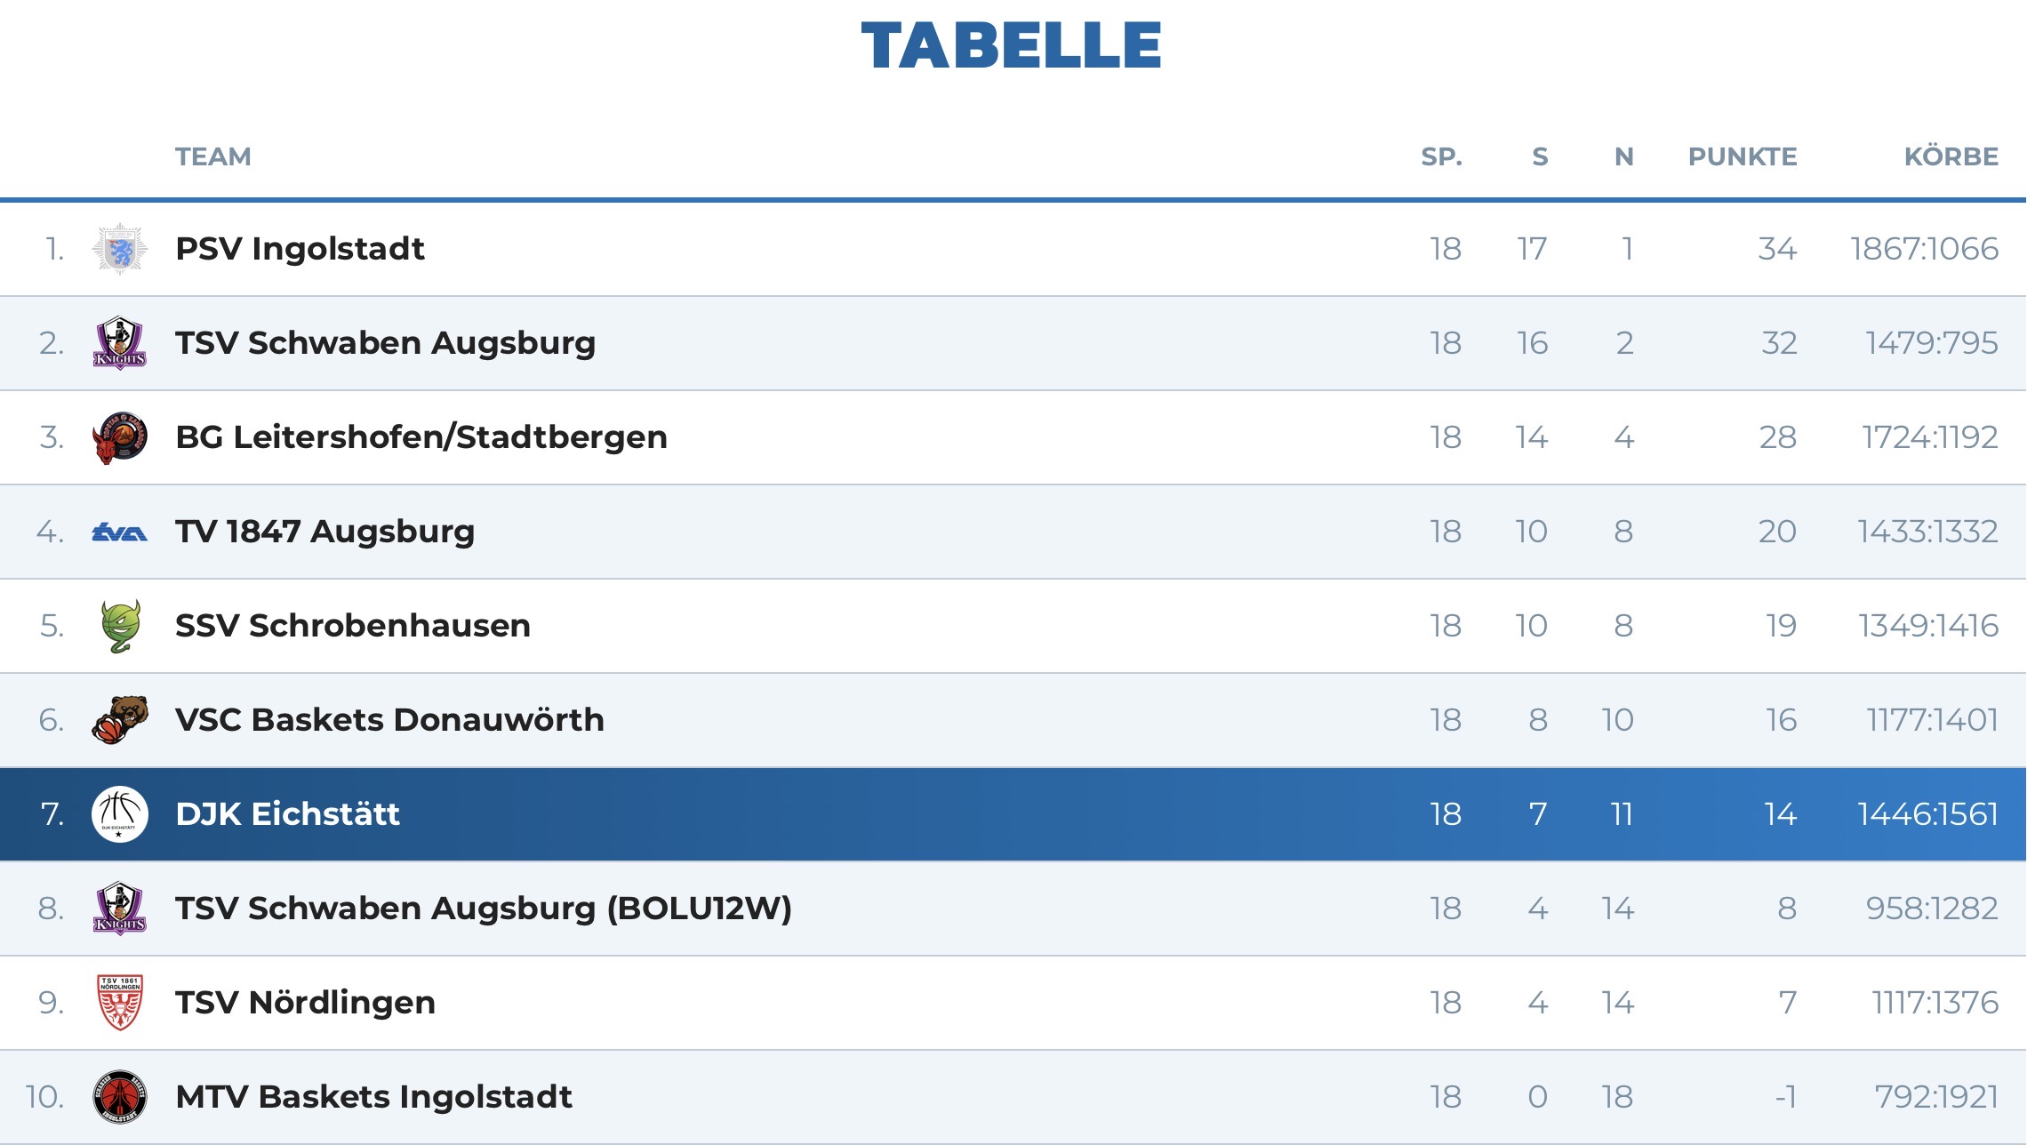
Task: Click the DJK Eichstätt basketball logo
Action: coord(120,814)
